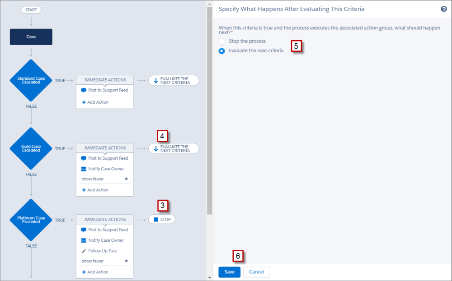The height and width of the screenshot is (281, 452).
Task: Click the plus icon in Standard Case Add Action
Action: (x=84, y=102)
